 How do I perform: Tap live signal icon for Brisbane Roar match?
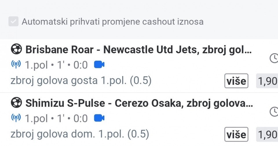coord(16,65)
